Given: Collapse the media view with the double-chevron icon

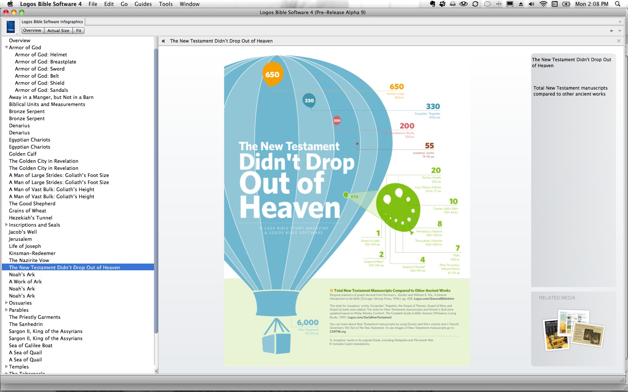Looking at the screenshot, I should point(163,41).
